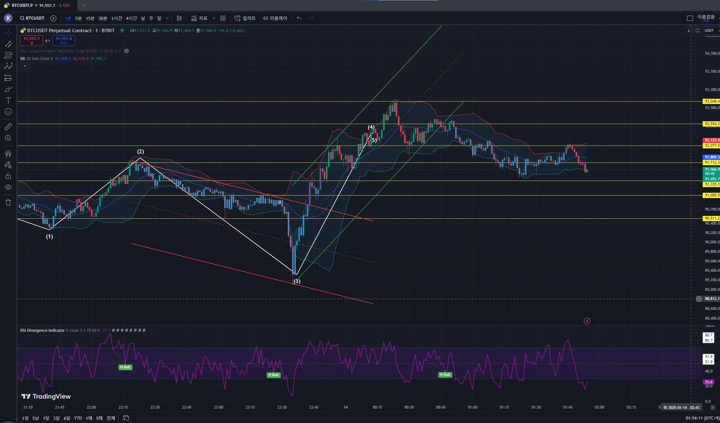Select the Fibonacci retracement tool
Screen dimensions: 720x423
[x=8, y=55]
